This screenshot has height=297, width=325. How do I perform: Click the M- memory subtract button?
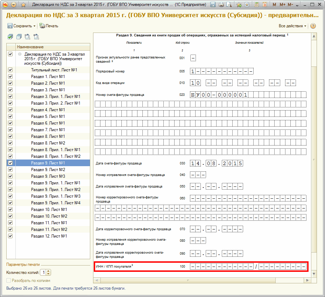pos(290,5)
